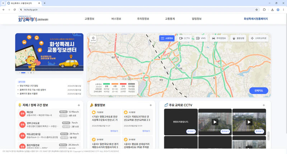Open the 알림정보 menu

[x=197, y=19]
